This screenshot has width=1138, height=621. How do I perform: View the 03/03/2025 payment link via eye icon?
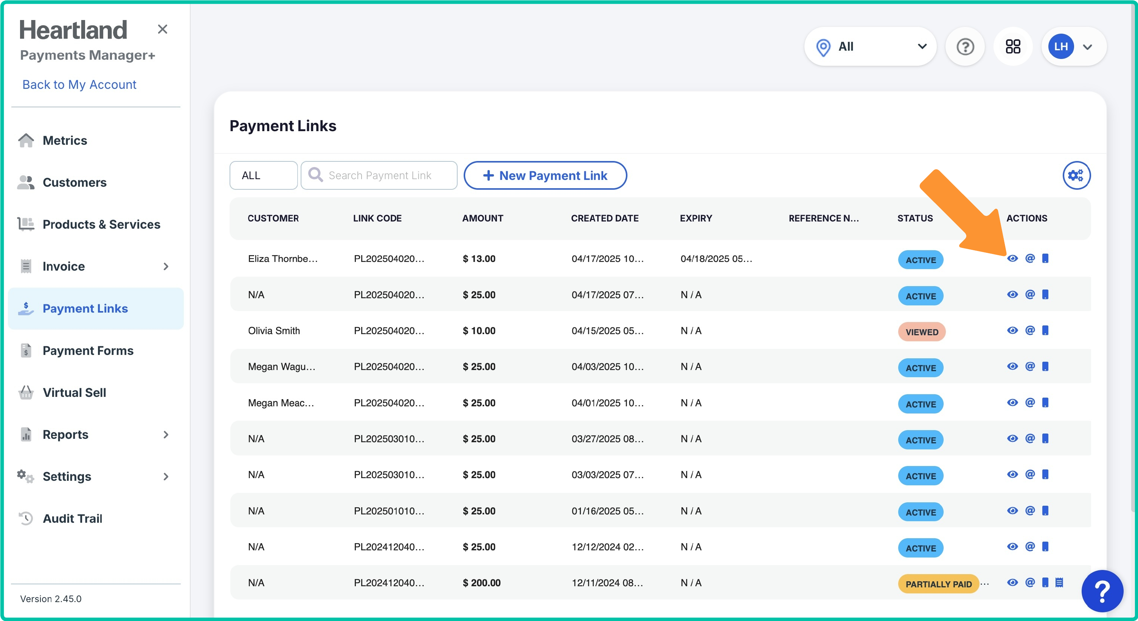1012,474
